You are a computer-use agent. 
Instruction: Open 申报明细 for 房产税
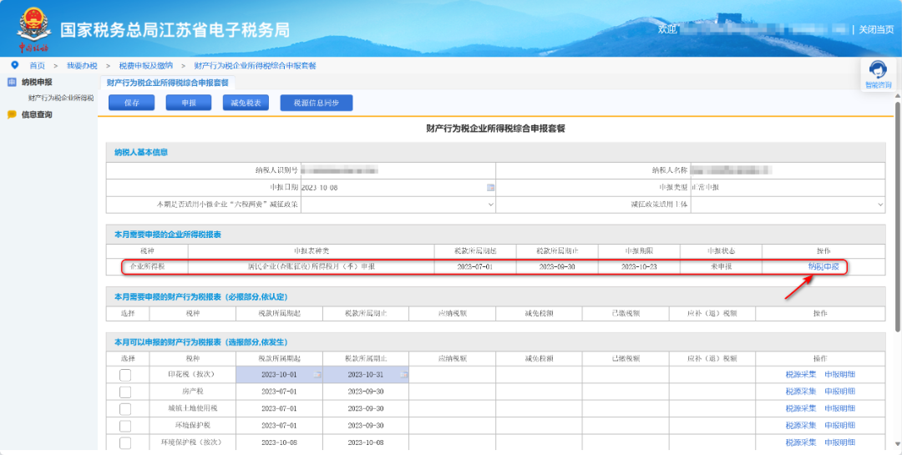[x=839, y=392]
